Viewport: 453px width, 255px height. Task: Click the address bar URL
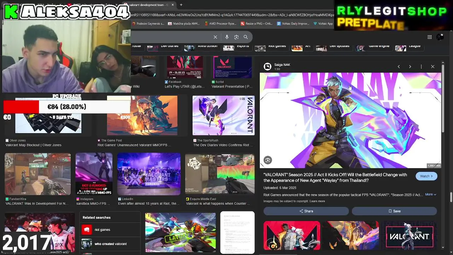[x=232, y=15]
